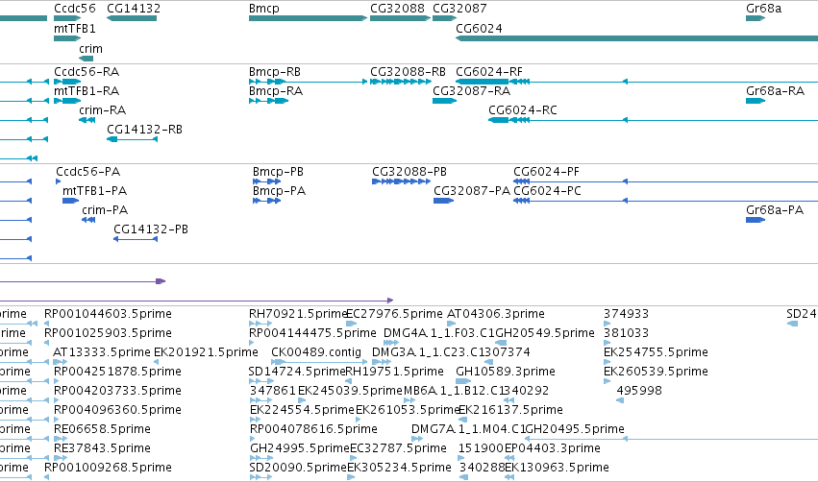
Task: Click EST SD20090.5prime
Action: point(298,468)
